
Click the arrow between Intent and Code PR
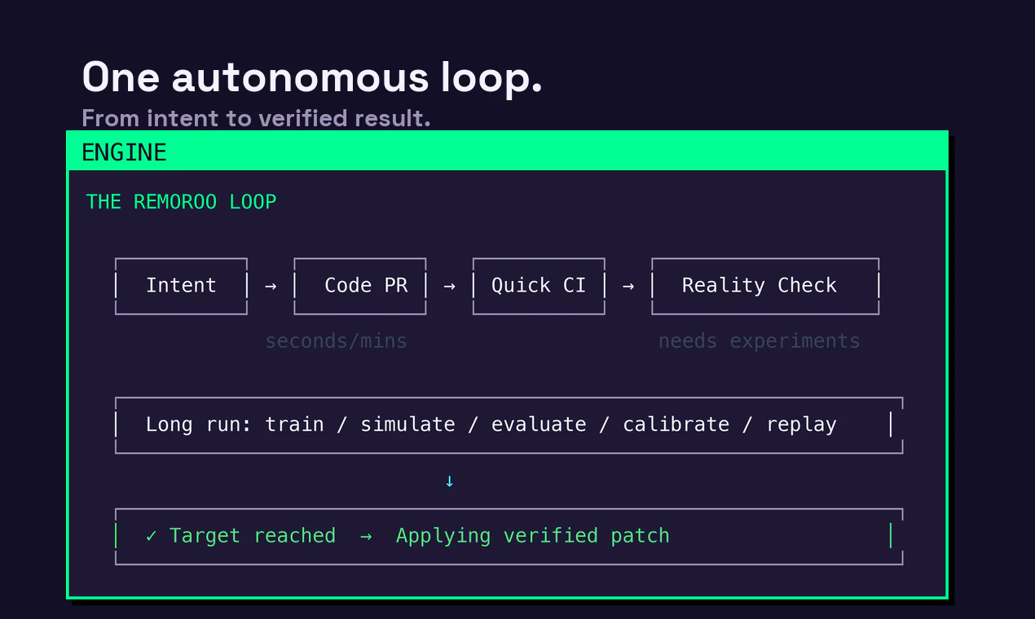(x=270, y=286)
